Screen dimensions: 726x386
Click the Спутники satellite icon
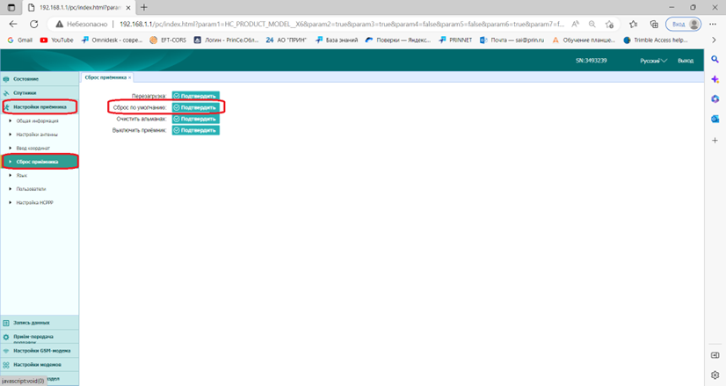click(x=6, y=93)
